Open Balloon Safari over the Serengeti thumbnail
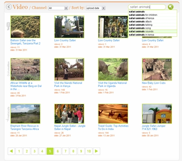Image resolution: width=182 pixels, height=161 pixels. (25, 27)
